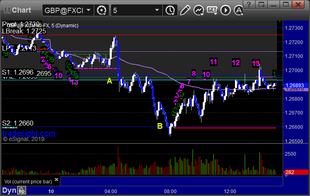
Task: Open the time template clock icon
Action: click(170, 10)
